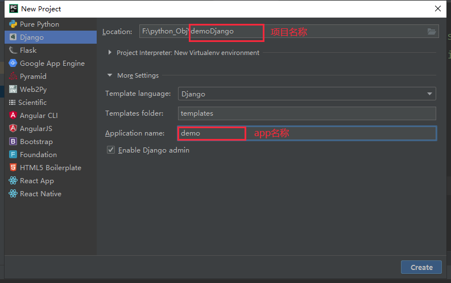Screen dimensions: 451x283
Task: Click the Project Interpreter: New Virtualenv environment text
Action: [x=188, y=53]
